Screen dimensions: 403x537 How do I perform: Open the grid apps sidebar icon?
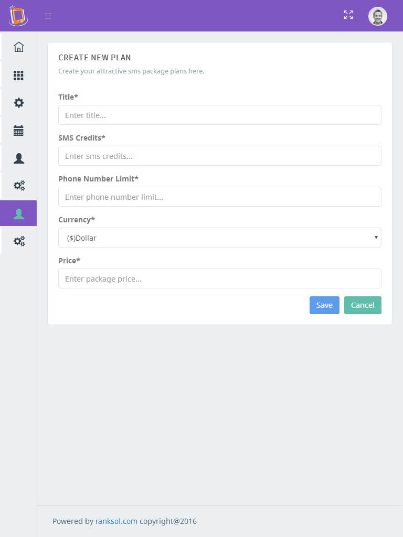coord(19,76)
